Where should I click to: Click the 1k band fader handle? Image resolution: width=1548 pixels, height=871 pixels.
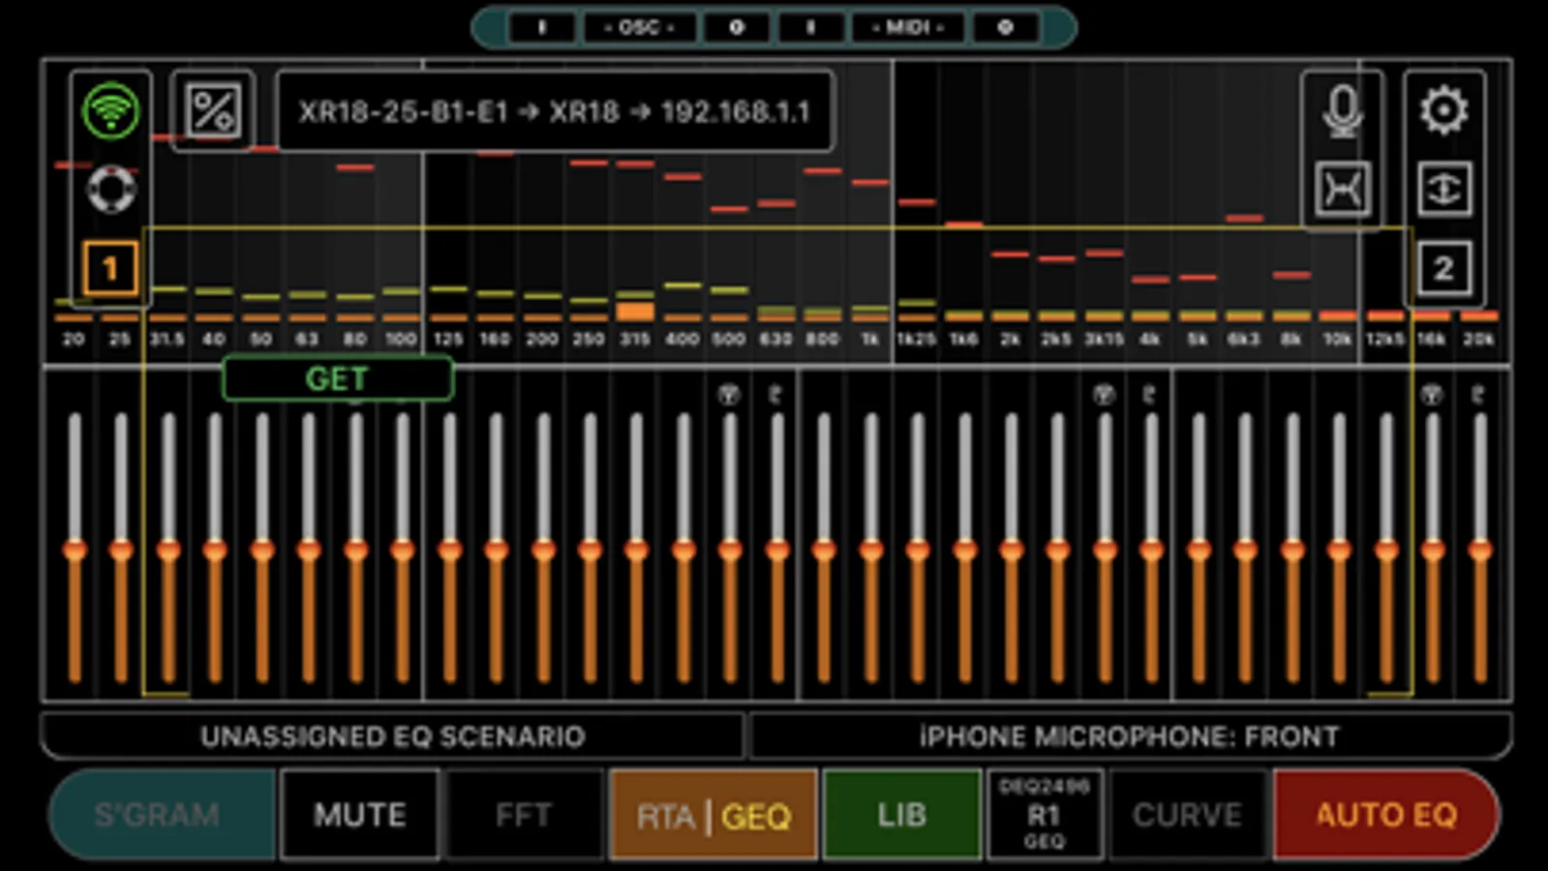click(871, 551)
